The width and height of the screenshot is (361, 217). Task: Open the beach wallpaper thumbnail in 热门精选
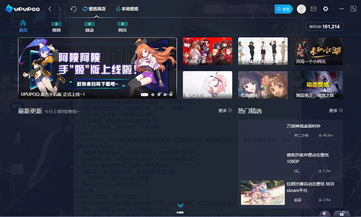pos(263,192)
